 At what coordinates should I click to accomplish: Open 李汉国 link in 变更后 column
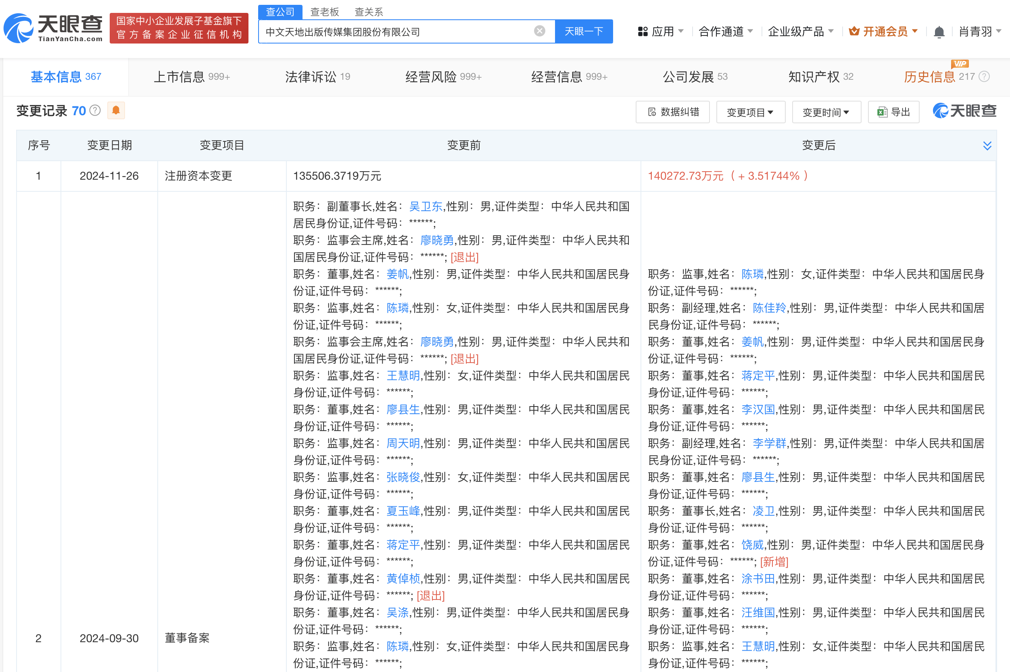pyautogui.click(x=758, y=410)
